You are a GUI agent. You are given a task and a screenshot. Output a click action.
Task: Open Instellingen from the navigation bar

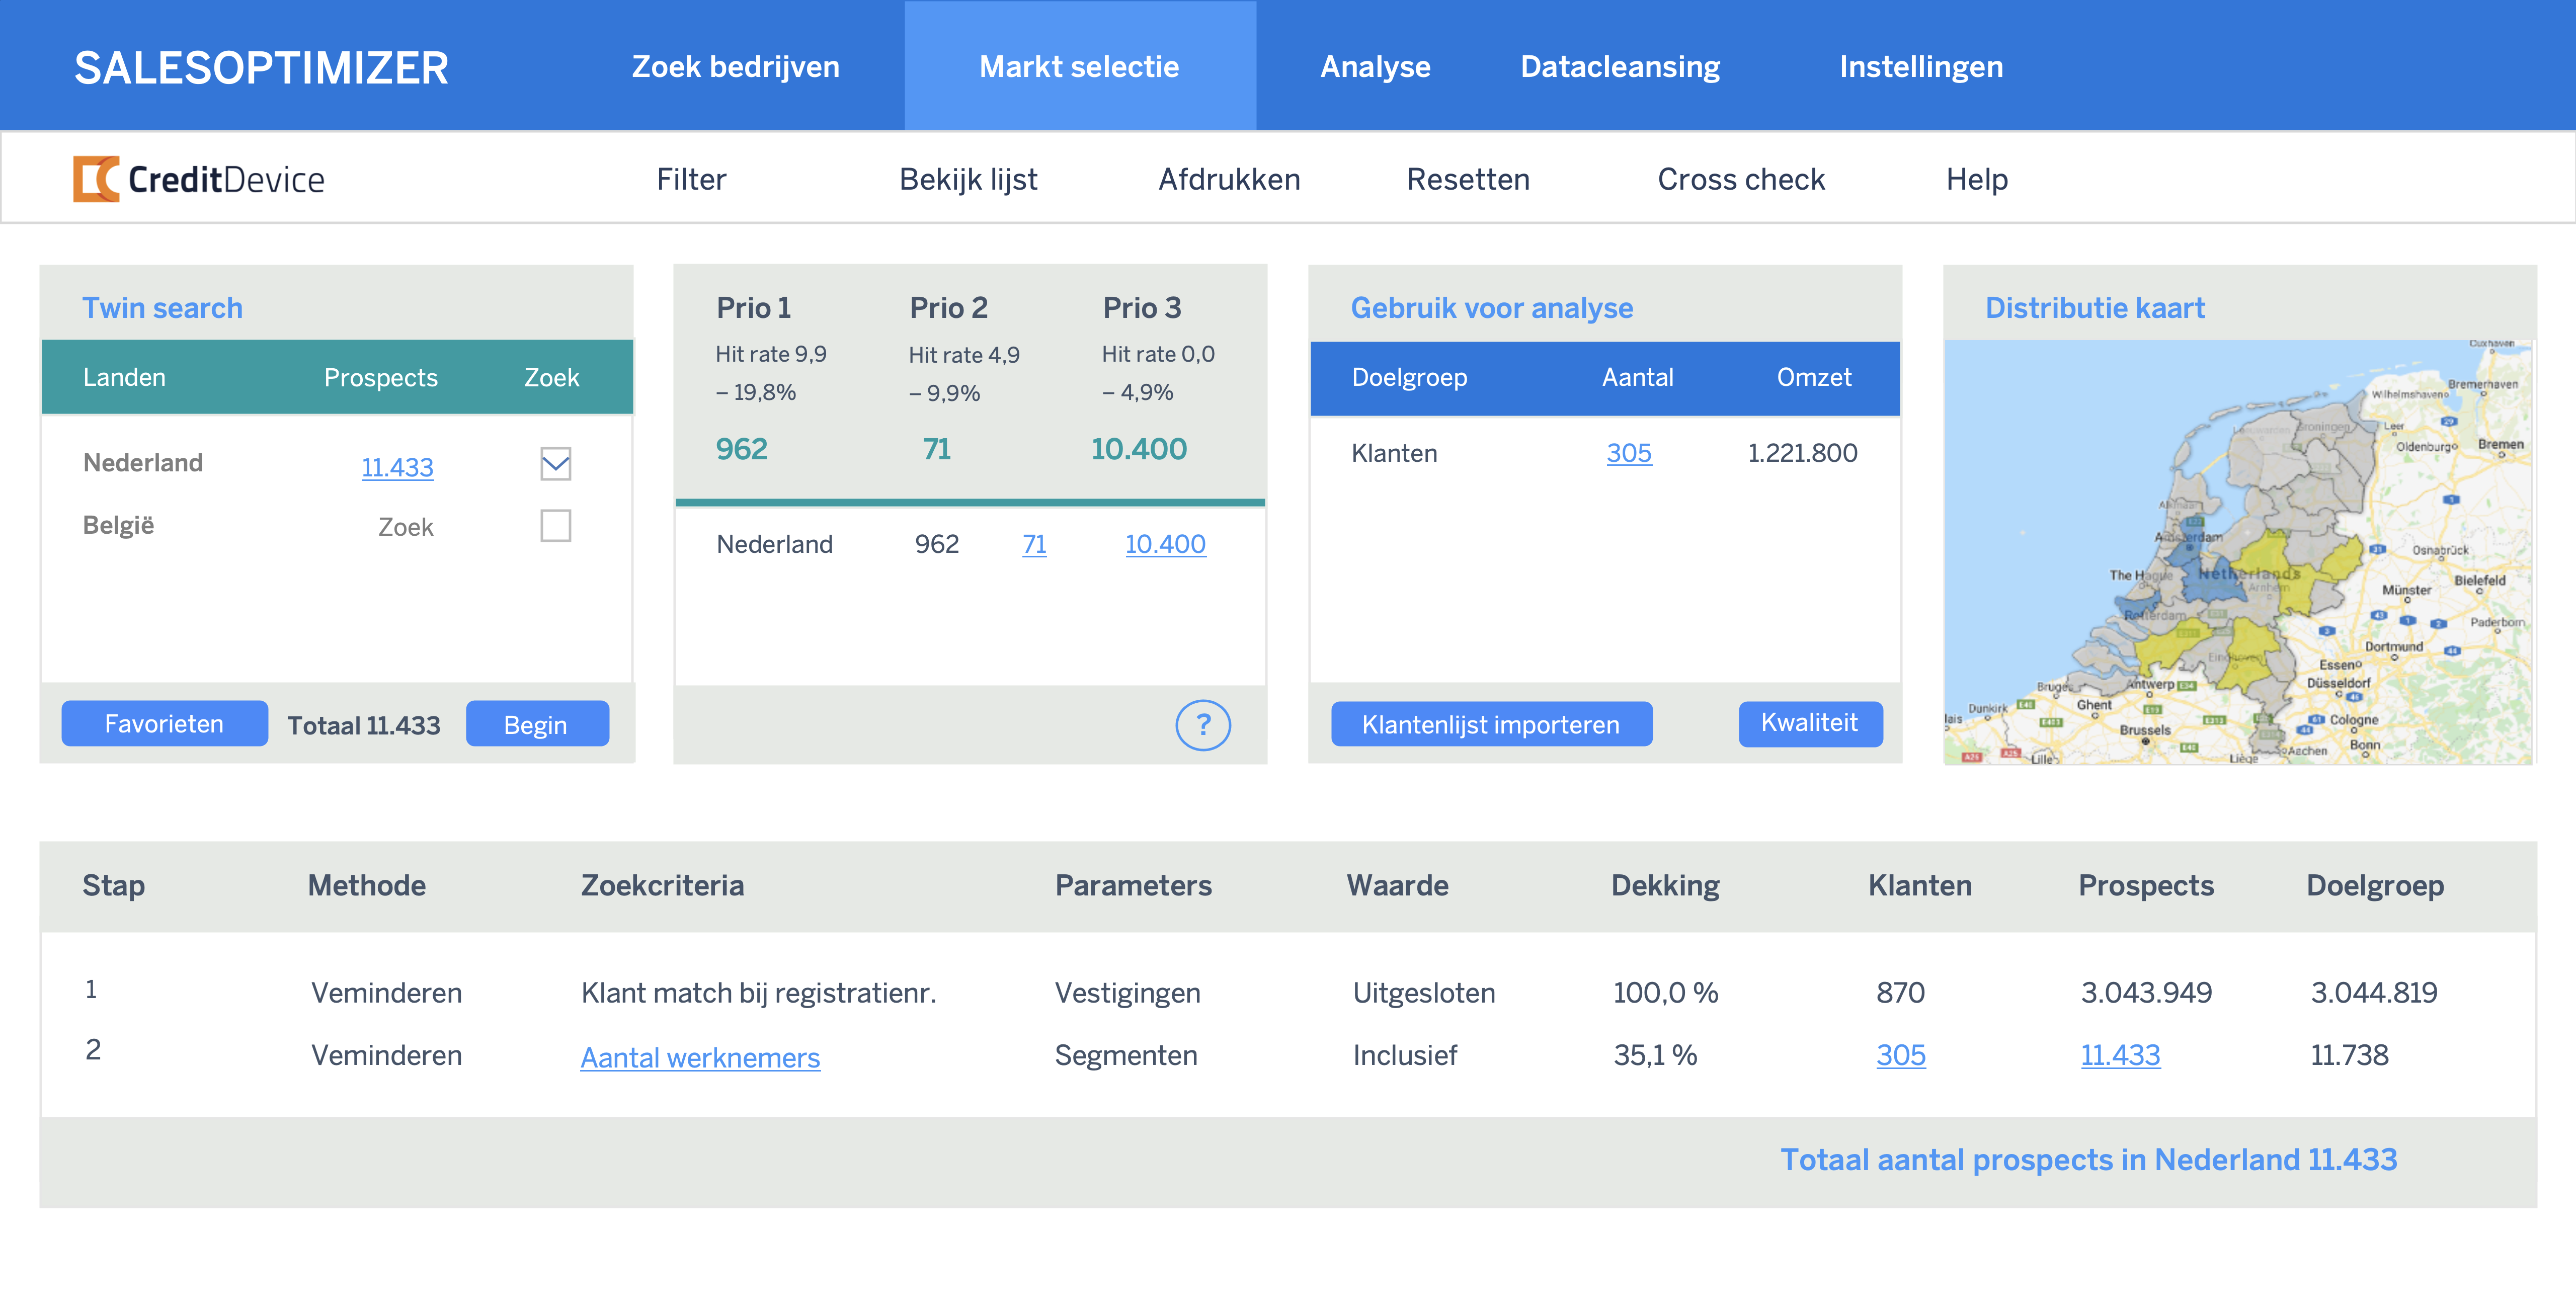(x=1921, y=66)
